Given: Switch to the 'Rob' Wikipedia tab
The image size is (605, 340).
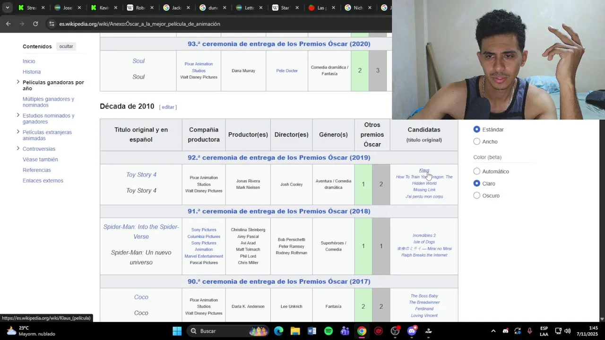Looking at the screenshot, I should (x=141, y=8).
